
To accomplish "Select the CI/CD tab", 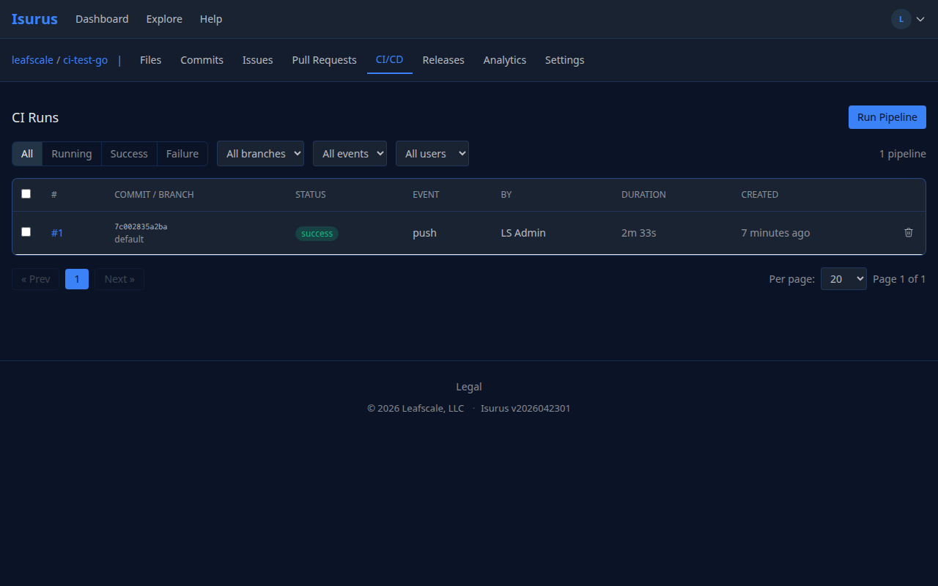I will 390,60.
